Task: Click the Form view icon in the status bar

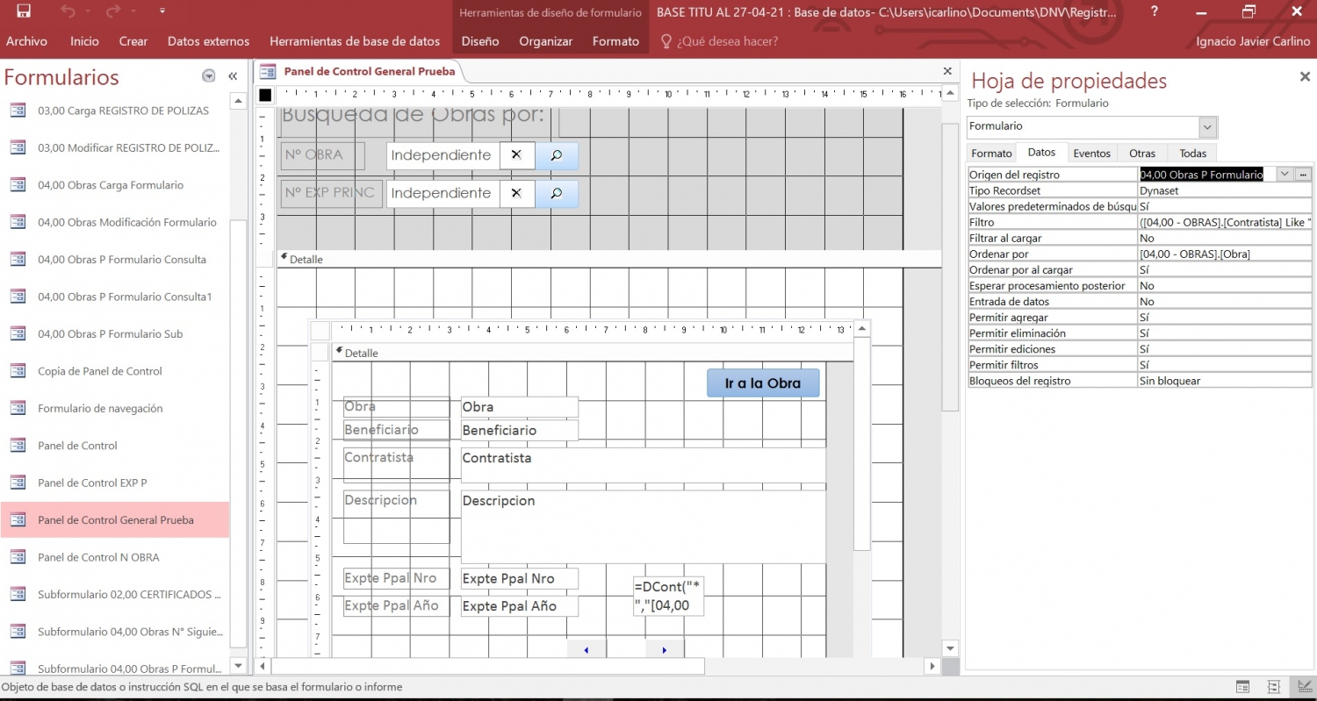Action: point(1242,687)
